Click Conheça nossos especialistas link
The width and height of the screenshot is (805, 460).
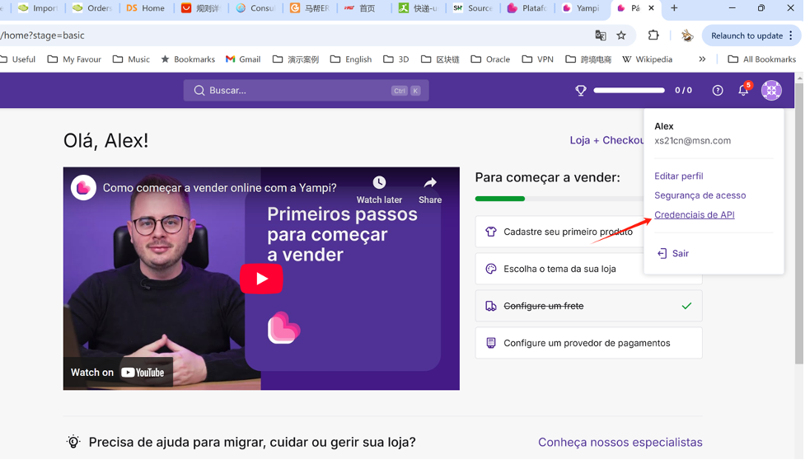pos(620,443)
